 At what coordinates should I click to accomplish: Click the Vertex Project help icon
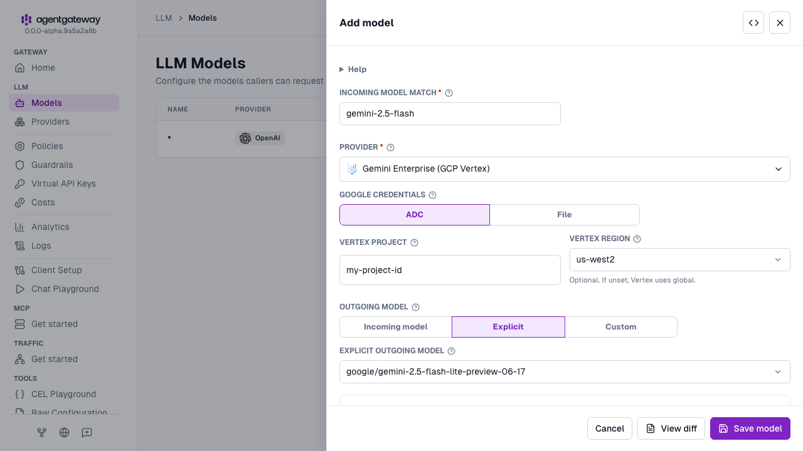414,242
